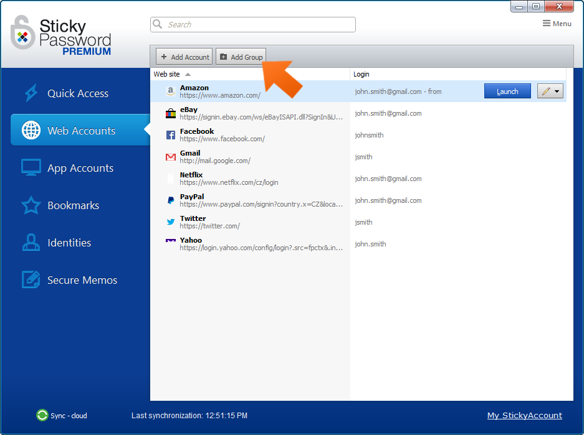Open the Identities section
The width and height of the screenshot is (584, 435).
pos(69,243)
